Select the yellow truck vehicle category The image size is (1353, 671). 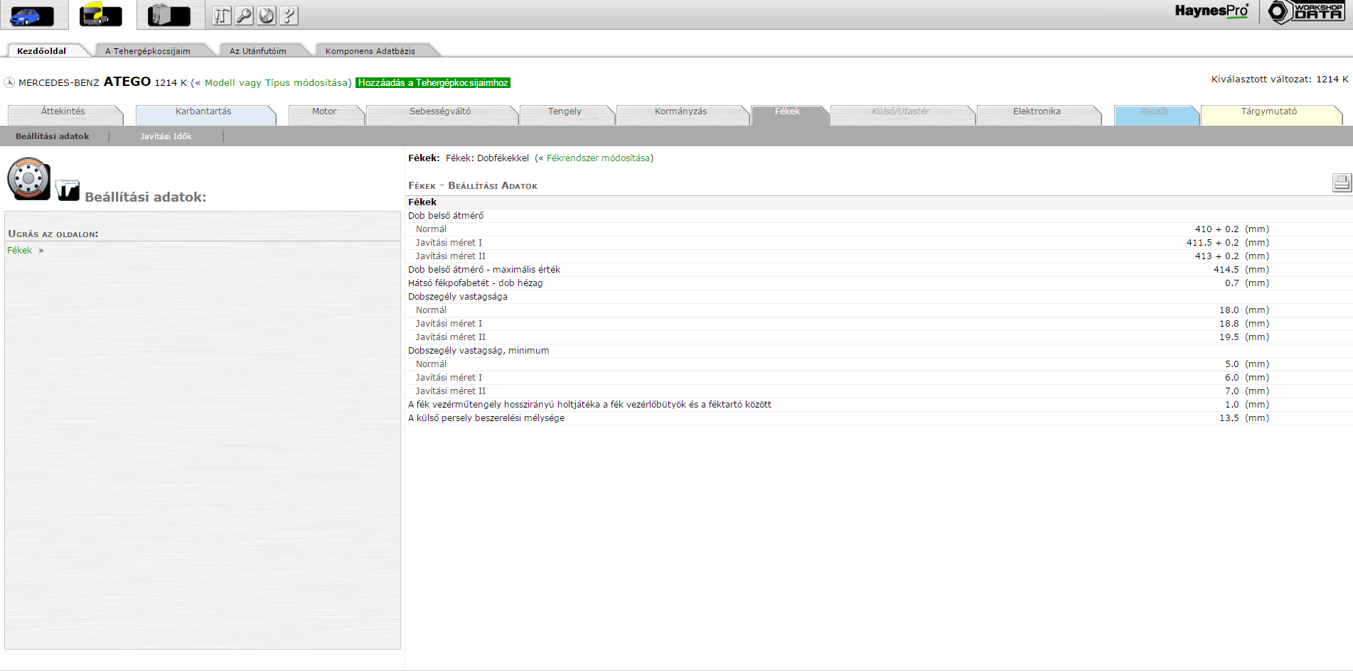[100, 15]
